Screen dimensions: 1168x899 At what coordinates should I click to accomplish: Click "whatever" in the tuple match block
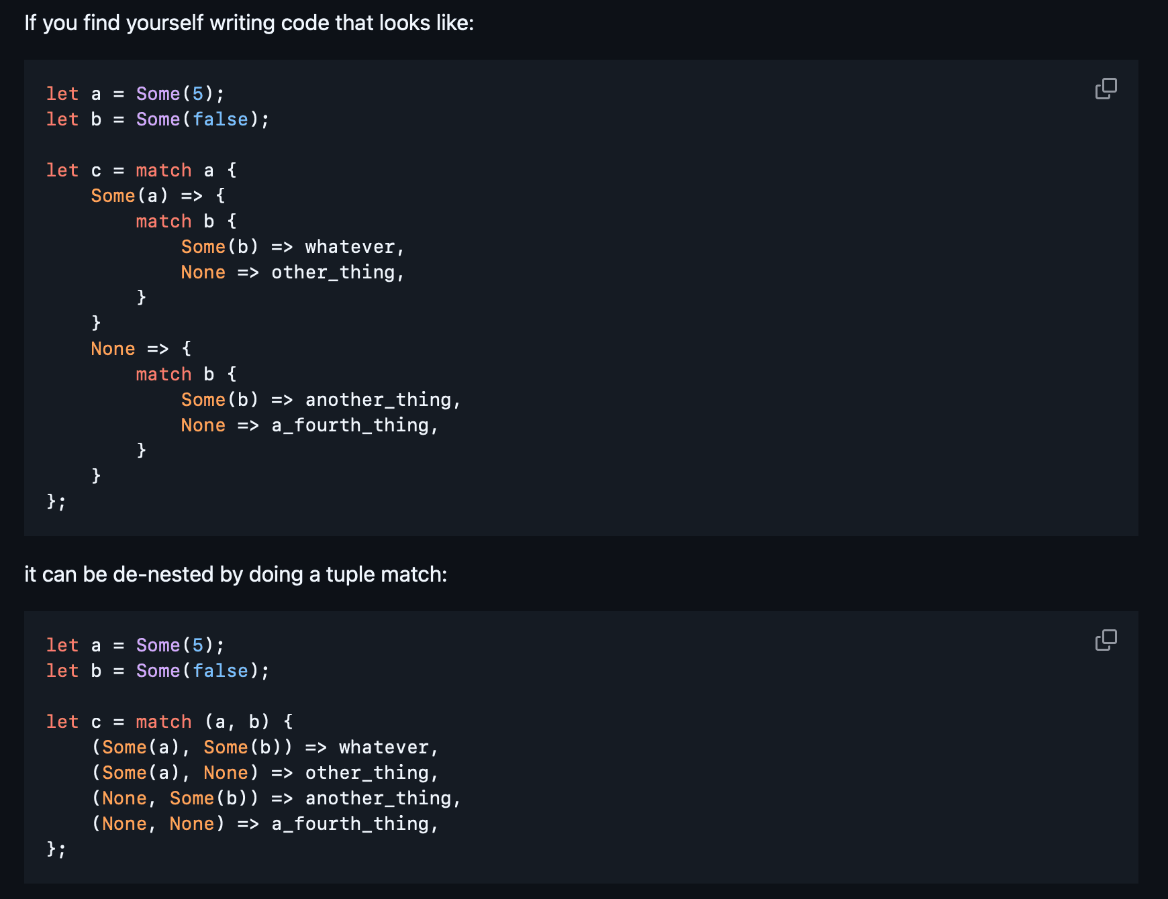pos(383,747)
